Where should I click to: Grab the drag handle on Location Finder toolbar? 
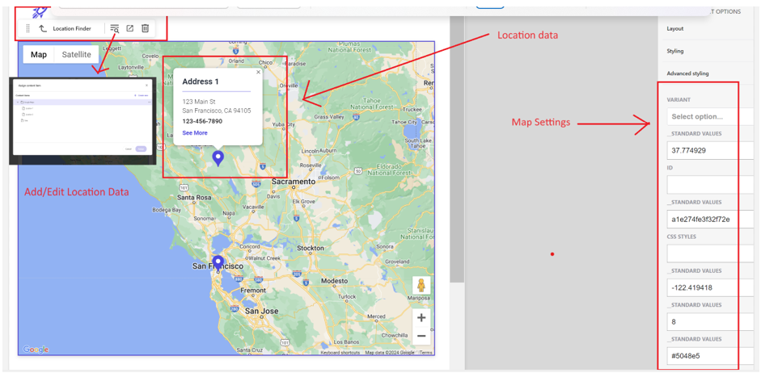point(27,28)
